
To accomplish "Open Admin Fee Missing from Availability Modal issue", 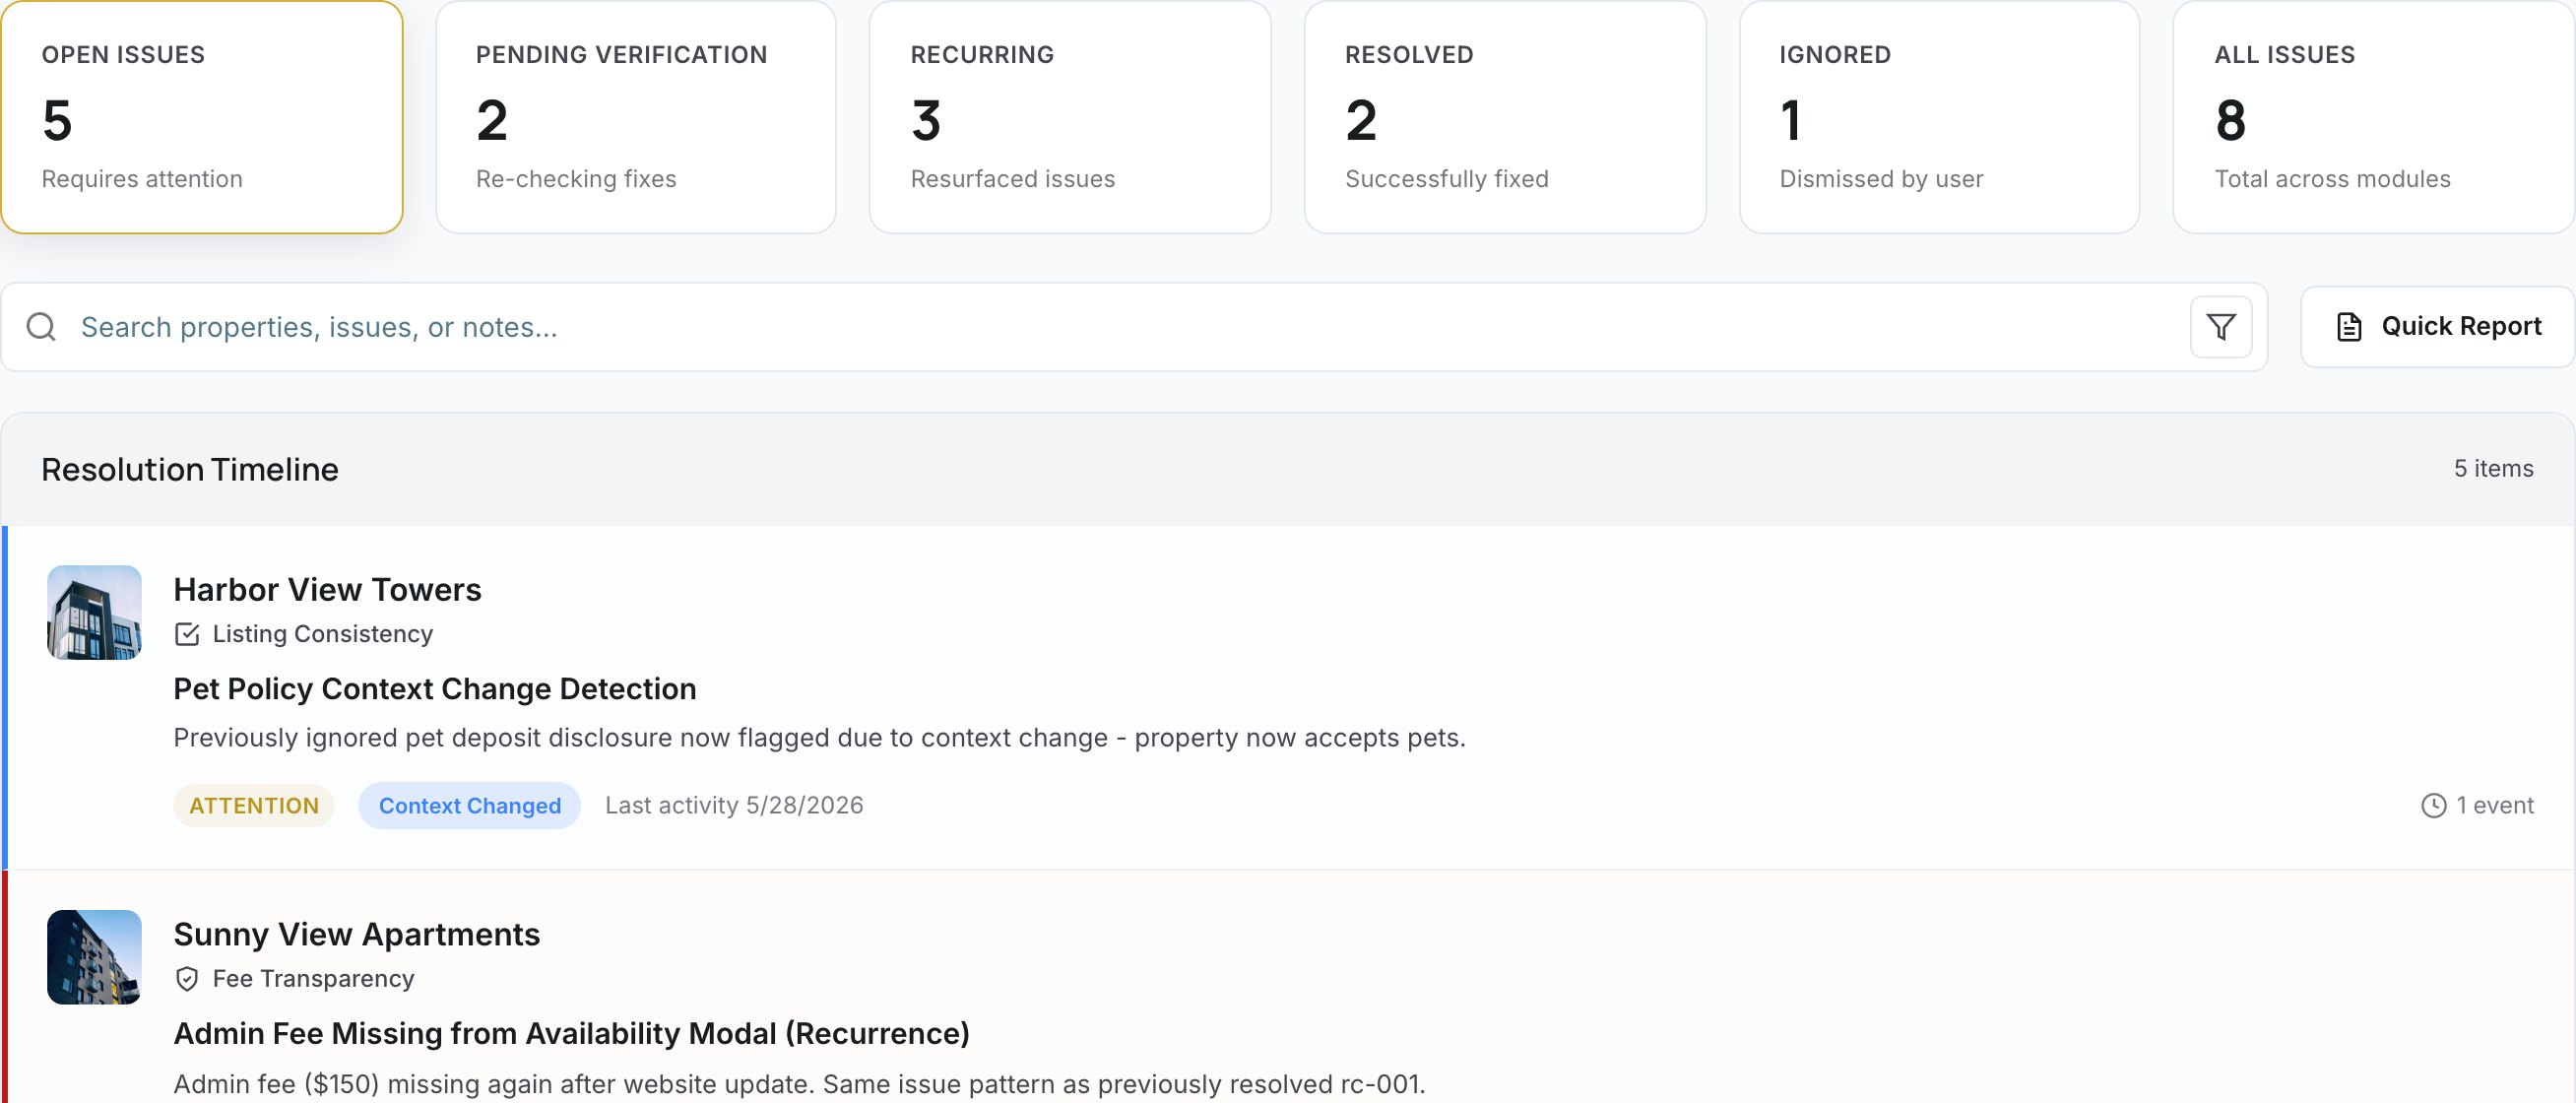I will [x=571, y=1034].
